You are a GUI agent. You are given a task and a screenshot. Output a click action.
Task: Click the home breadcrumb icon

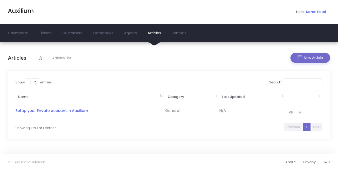point(40,58)
